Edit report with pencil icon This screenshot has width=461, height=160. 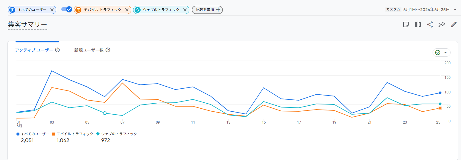[x=454, y=24]
